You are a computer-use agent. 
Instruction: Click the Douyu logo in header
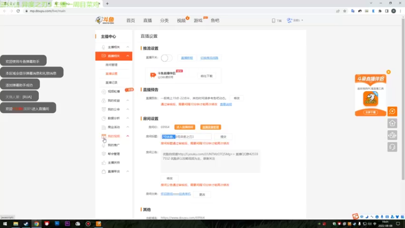pos(105,20)
